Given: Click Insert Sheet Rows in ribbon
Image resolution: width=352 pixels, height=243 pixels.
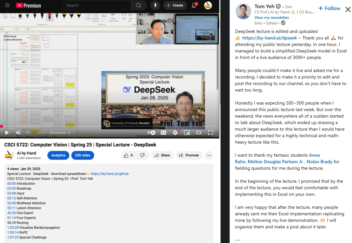Looking at the screenshot, I should (113, 18).
